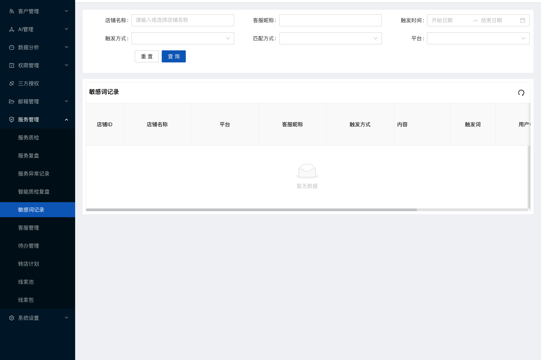
Task: Click the 平台 column header
Action: [x=225, y=124]
